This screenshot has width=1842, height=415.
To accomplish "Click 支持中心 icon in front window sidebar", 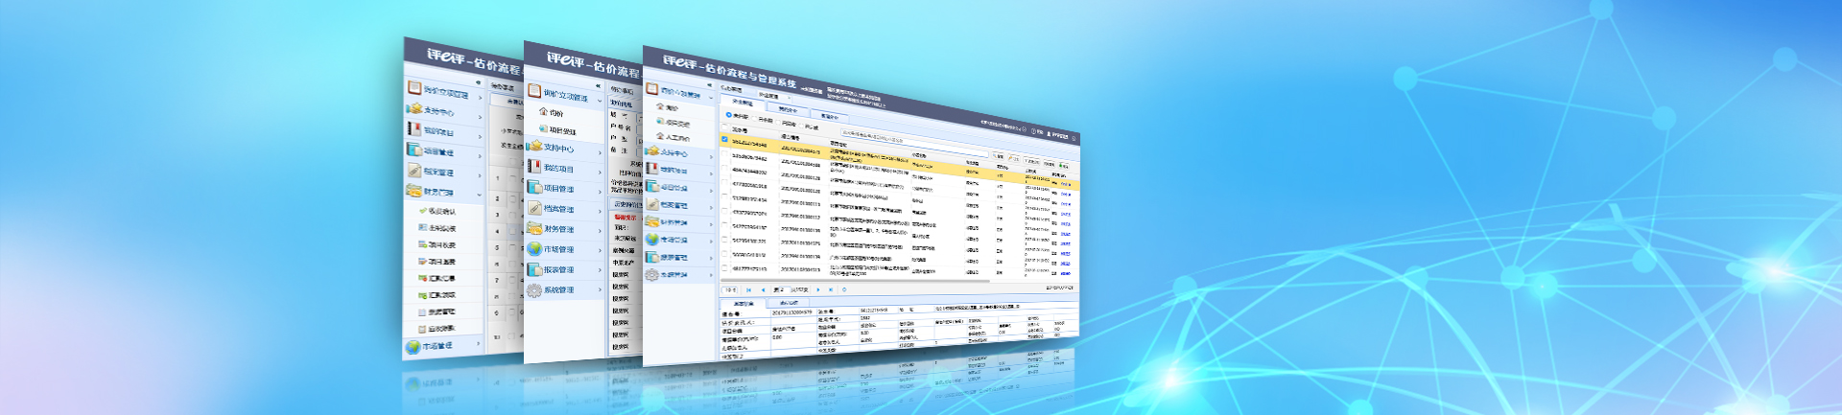I will pyautogui.click(x=652, y=150).
